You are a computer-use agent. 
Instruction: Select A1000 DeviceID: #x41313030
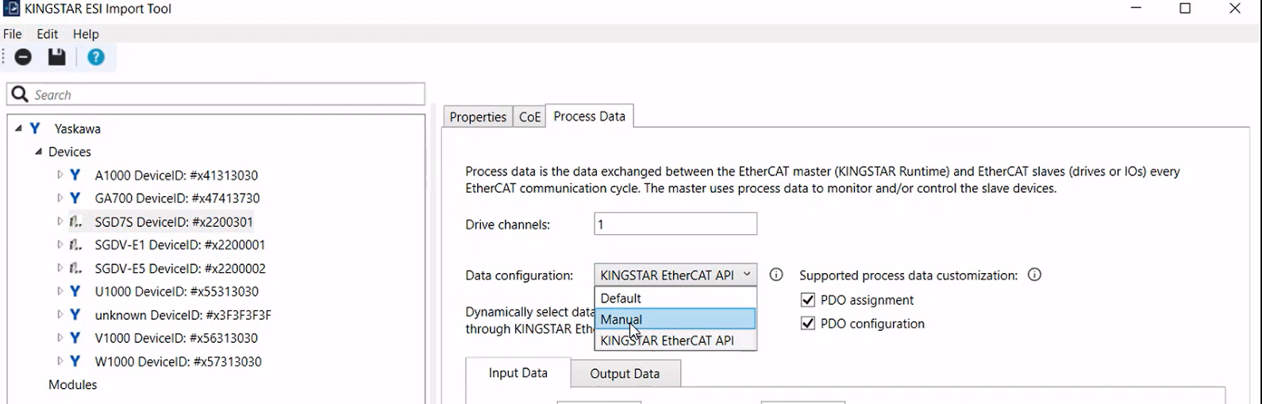tap(176, 175)
